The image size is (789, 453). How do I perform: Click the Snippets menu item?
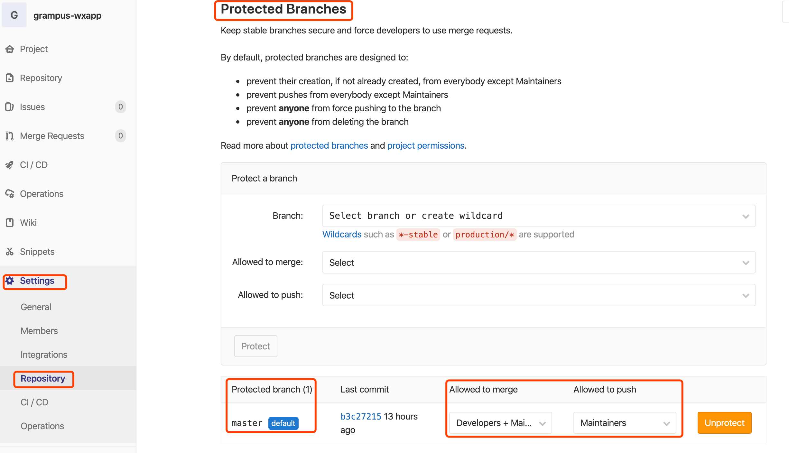37,251
